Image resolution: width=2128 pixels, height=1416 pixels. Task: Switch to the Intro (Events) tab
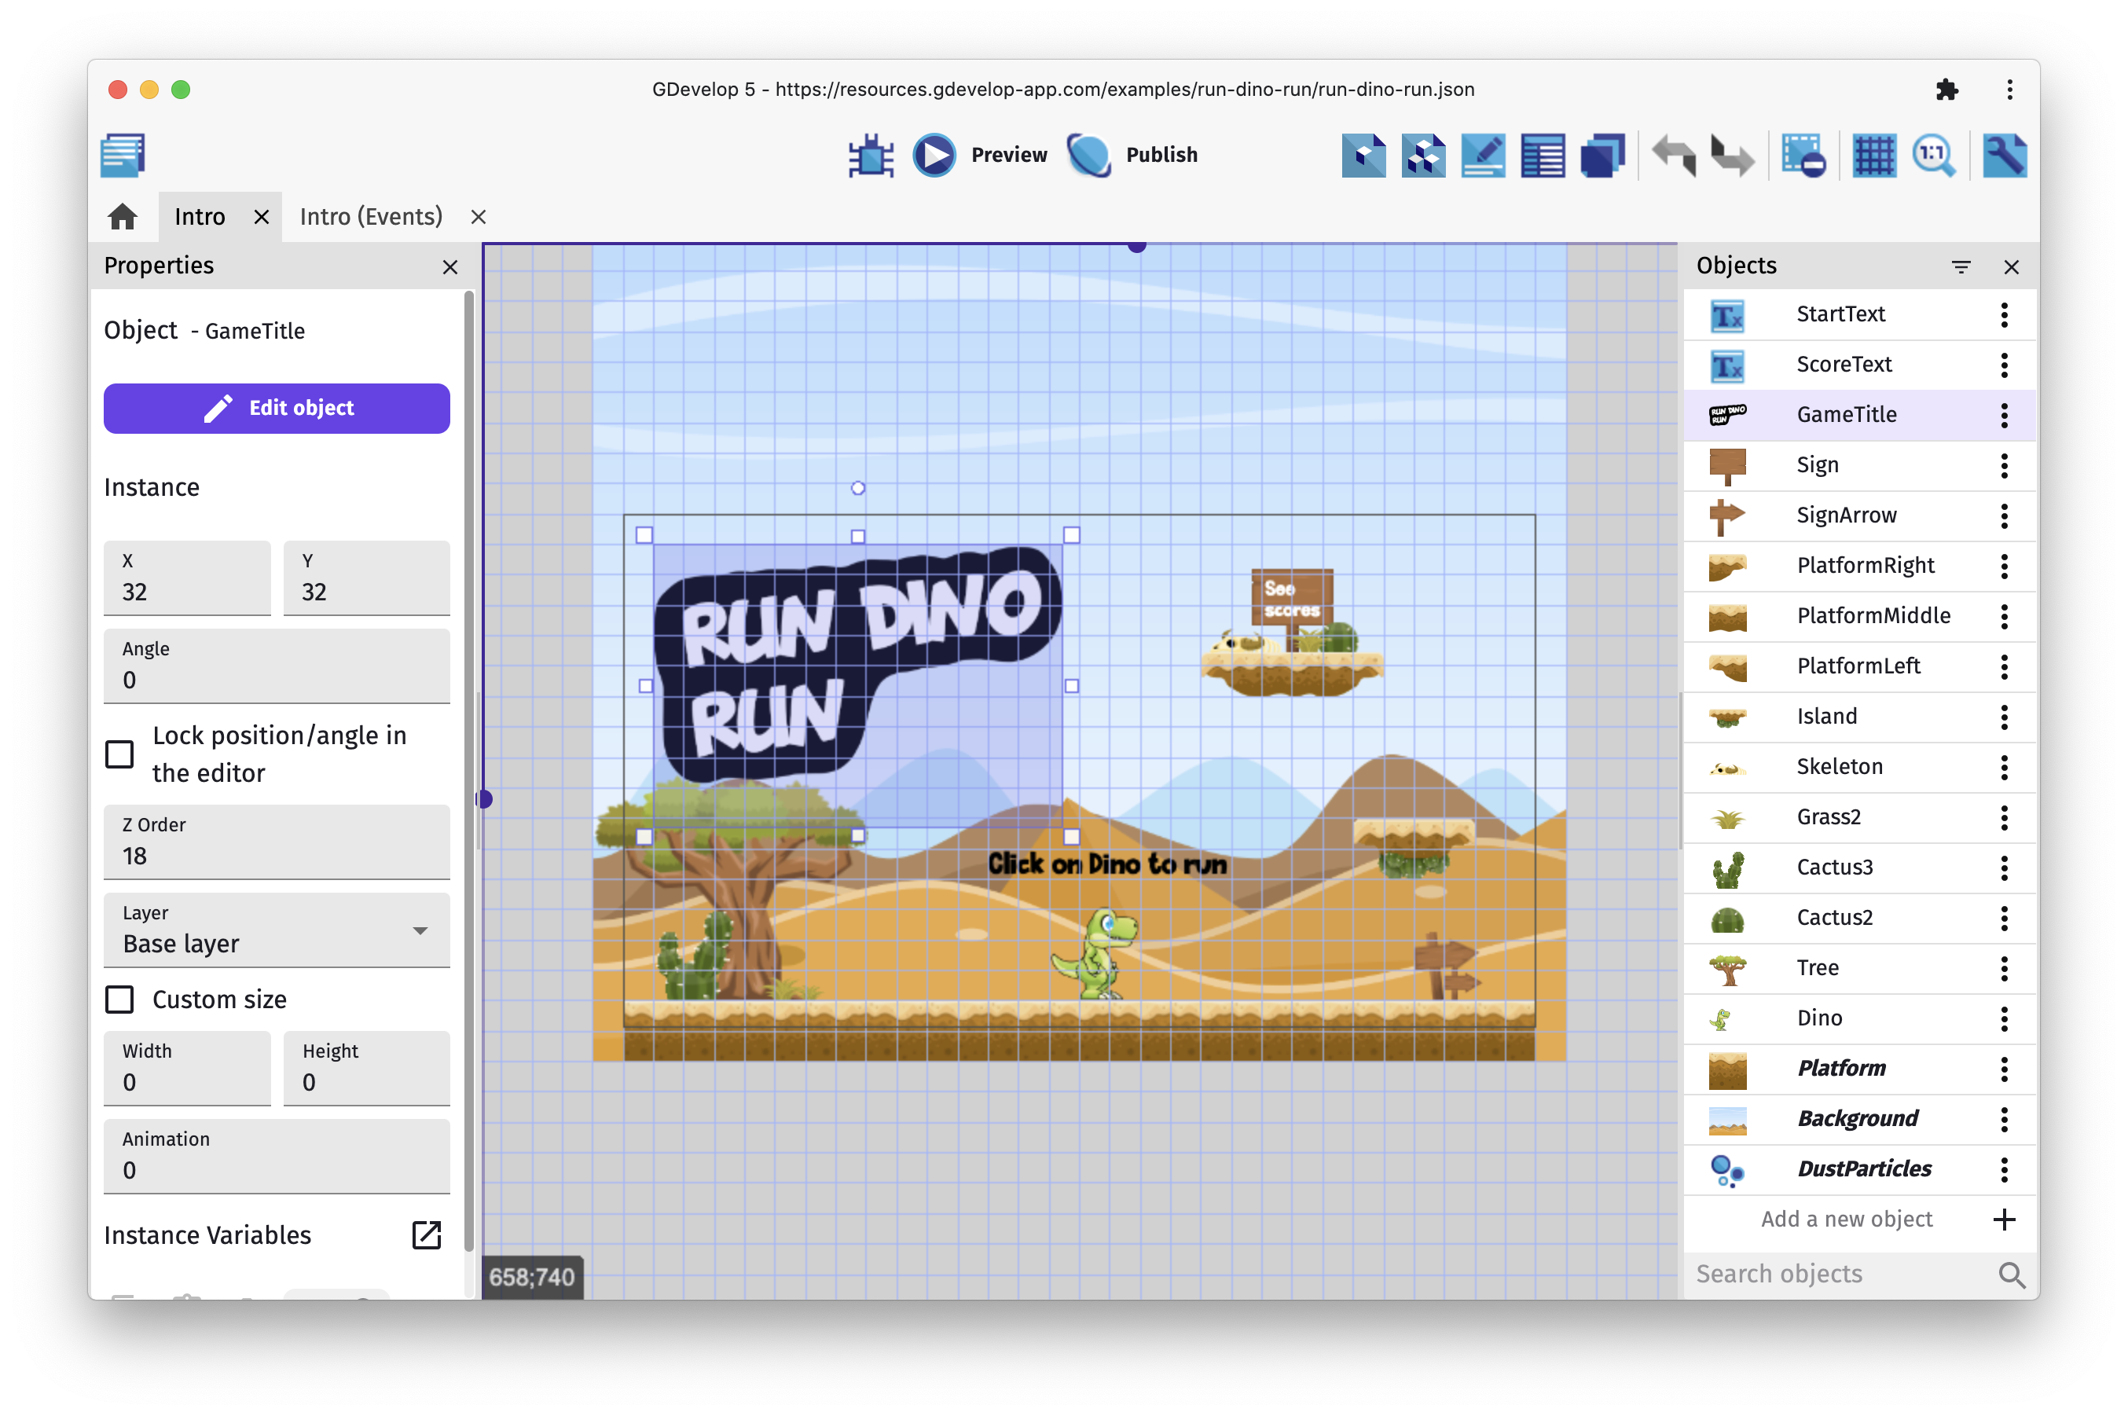click(370, 216)
